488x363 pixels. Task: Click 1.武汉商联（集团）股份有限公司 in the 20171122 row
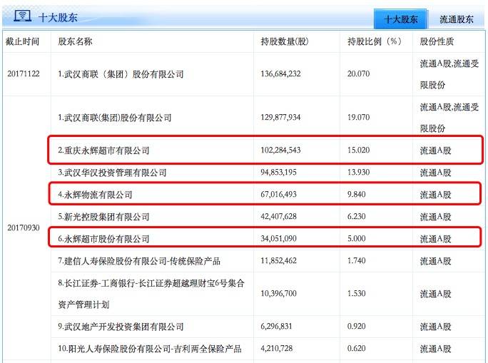pos(121,74)
